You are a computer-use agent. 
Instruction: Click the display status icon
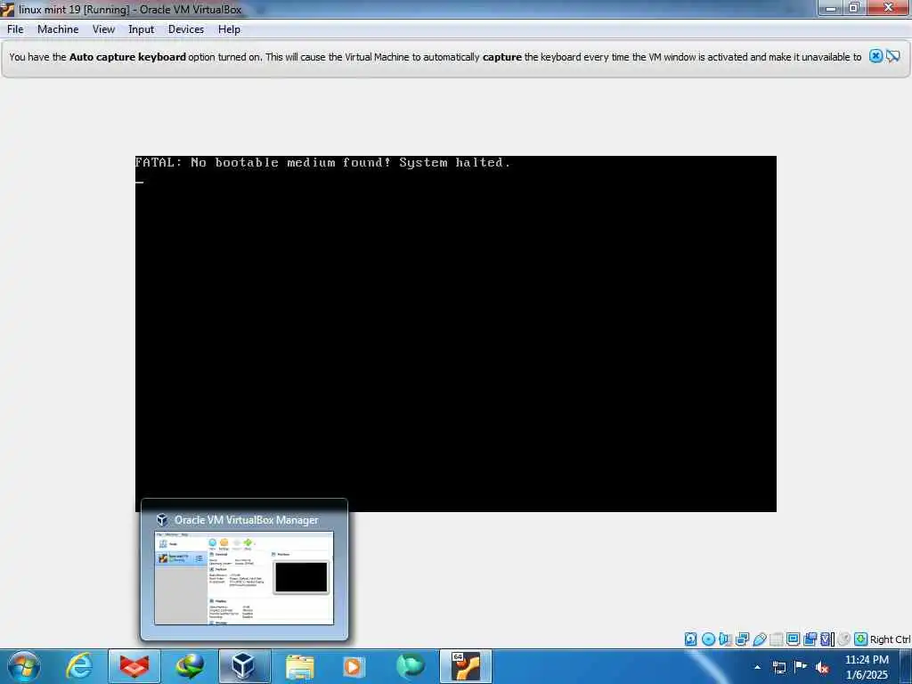tap(793, 639)
